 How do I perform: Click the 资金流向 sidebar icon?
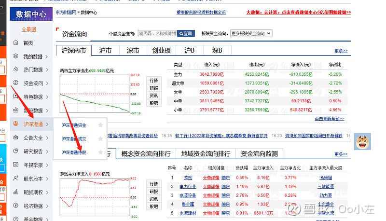[16, 83]
